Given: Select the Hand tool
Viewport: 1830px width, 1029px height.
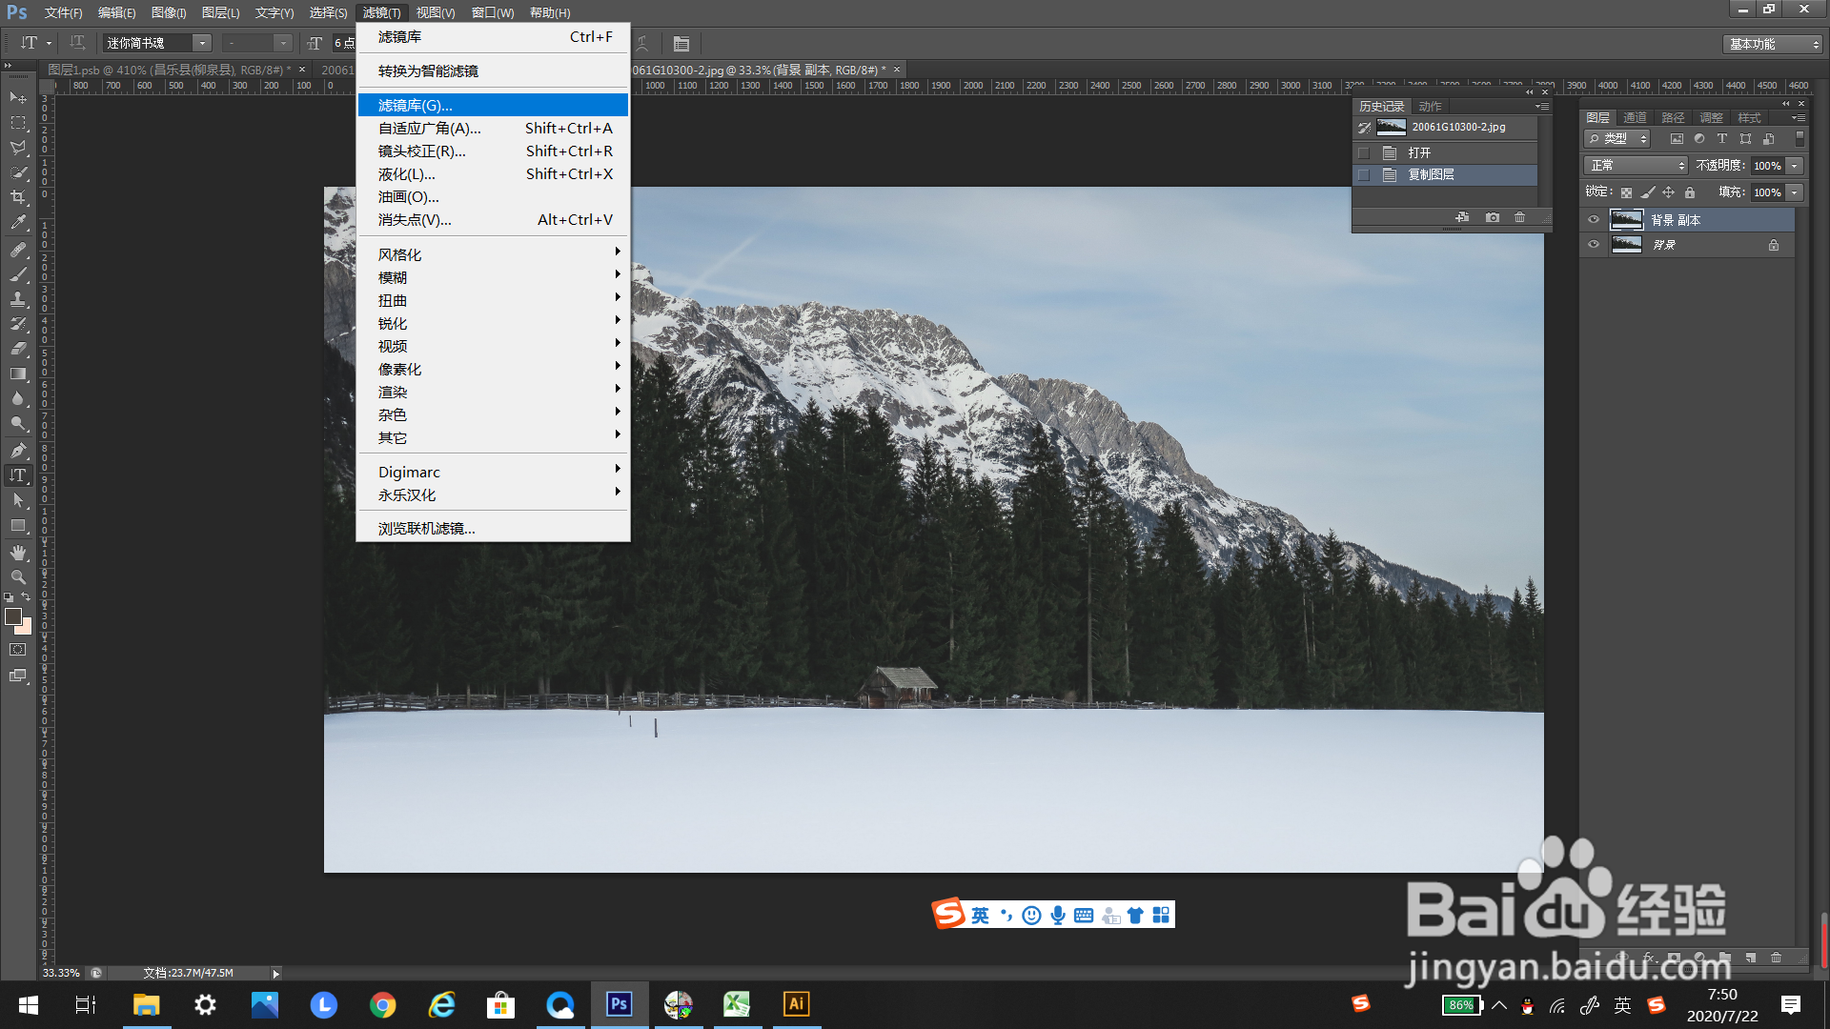Looking at the screenshot, I should tap(18, 553).
